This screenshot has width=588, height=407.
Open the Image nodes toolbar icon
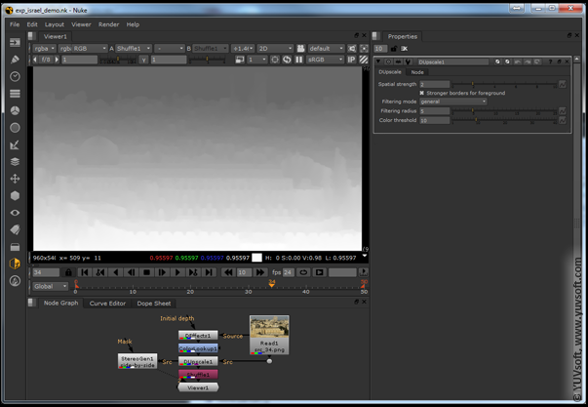[15, 42]
